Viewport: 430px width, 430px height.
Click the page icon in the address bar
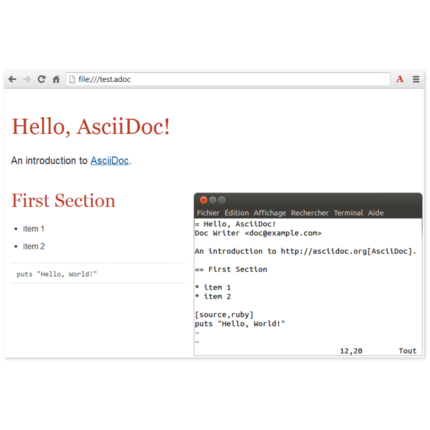point(72,79)
